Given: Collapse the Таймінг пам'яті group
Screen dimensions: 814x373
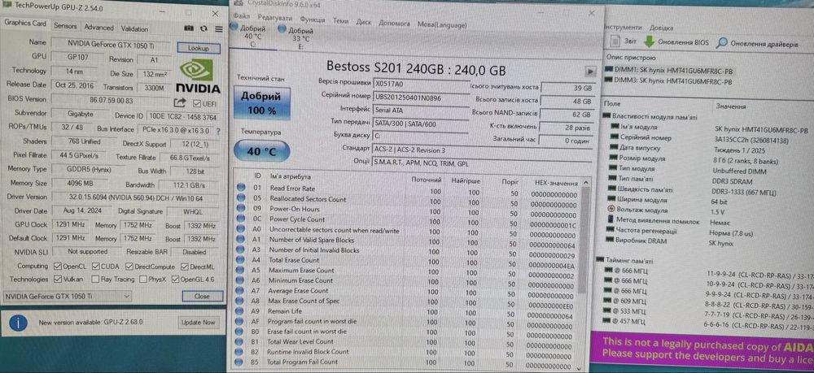Looking at the screenshot, I should (601, 260).
